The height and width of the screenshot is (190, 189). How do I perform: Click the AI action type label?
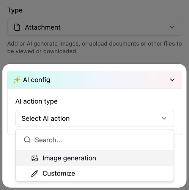coord(36,101)
